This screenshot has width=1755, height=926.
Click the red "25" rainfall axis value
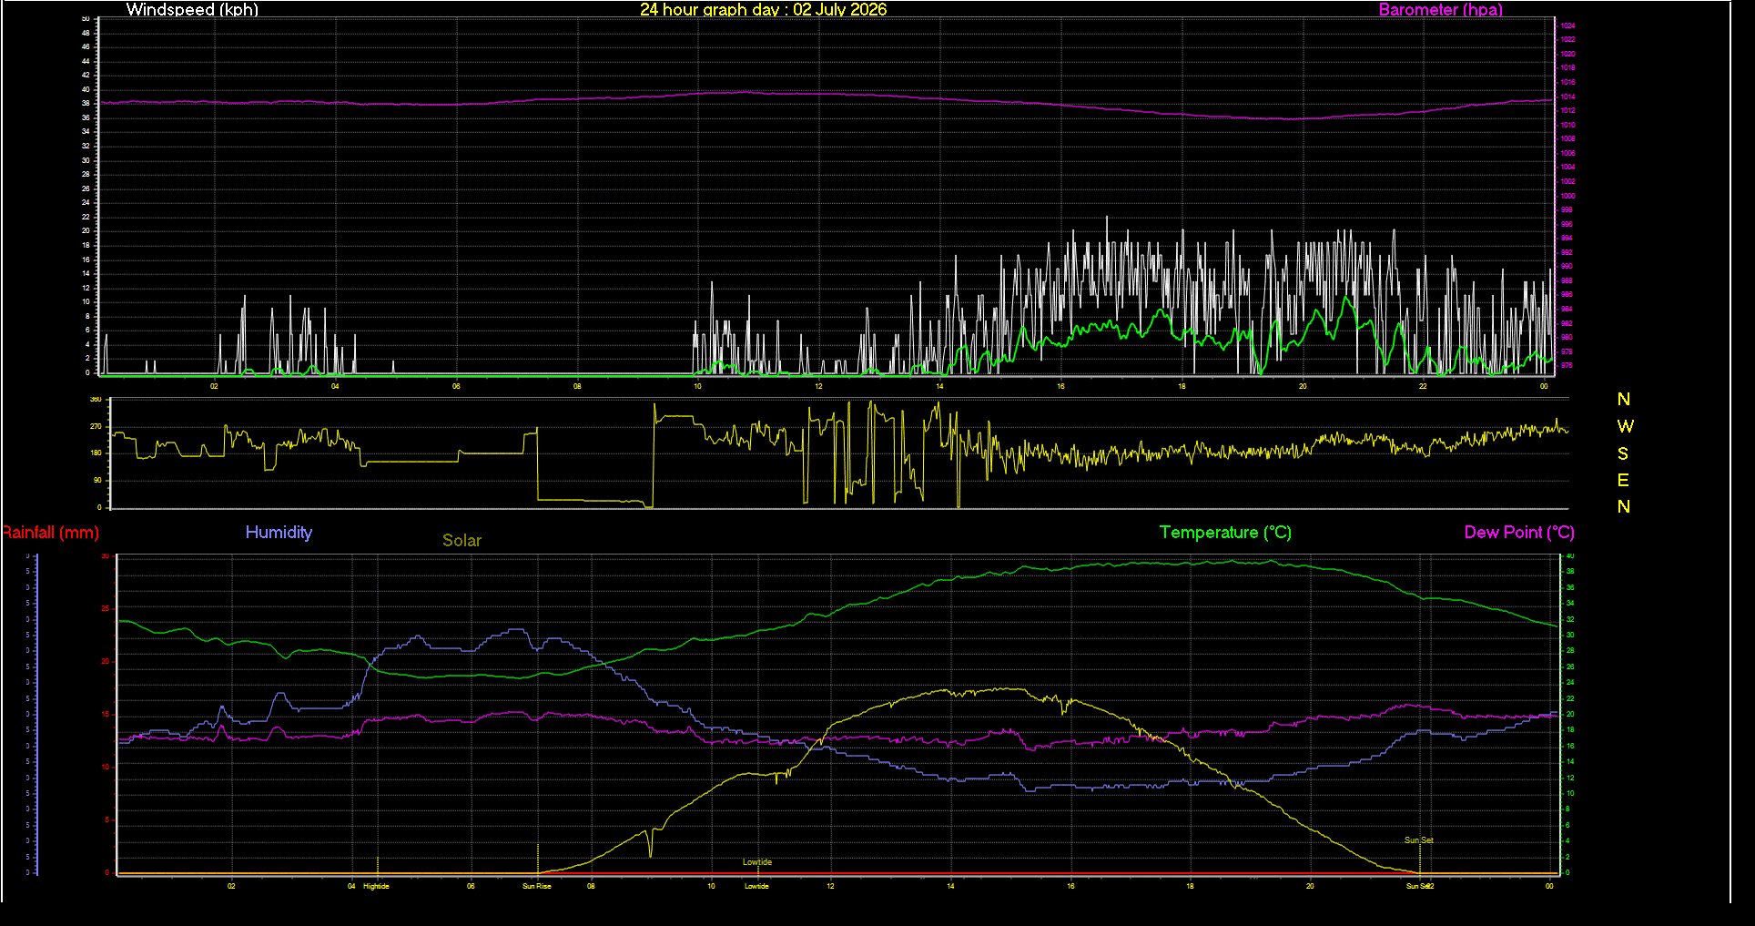[106, 608]
